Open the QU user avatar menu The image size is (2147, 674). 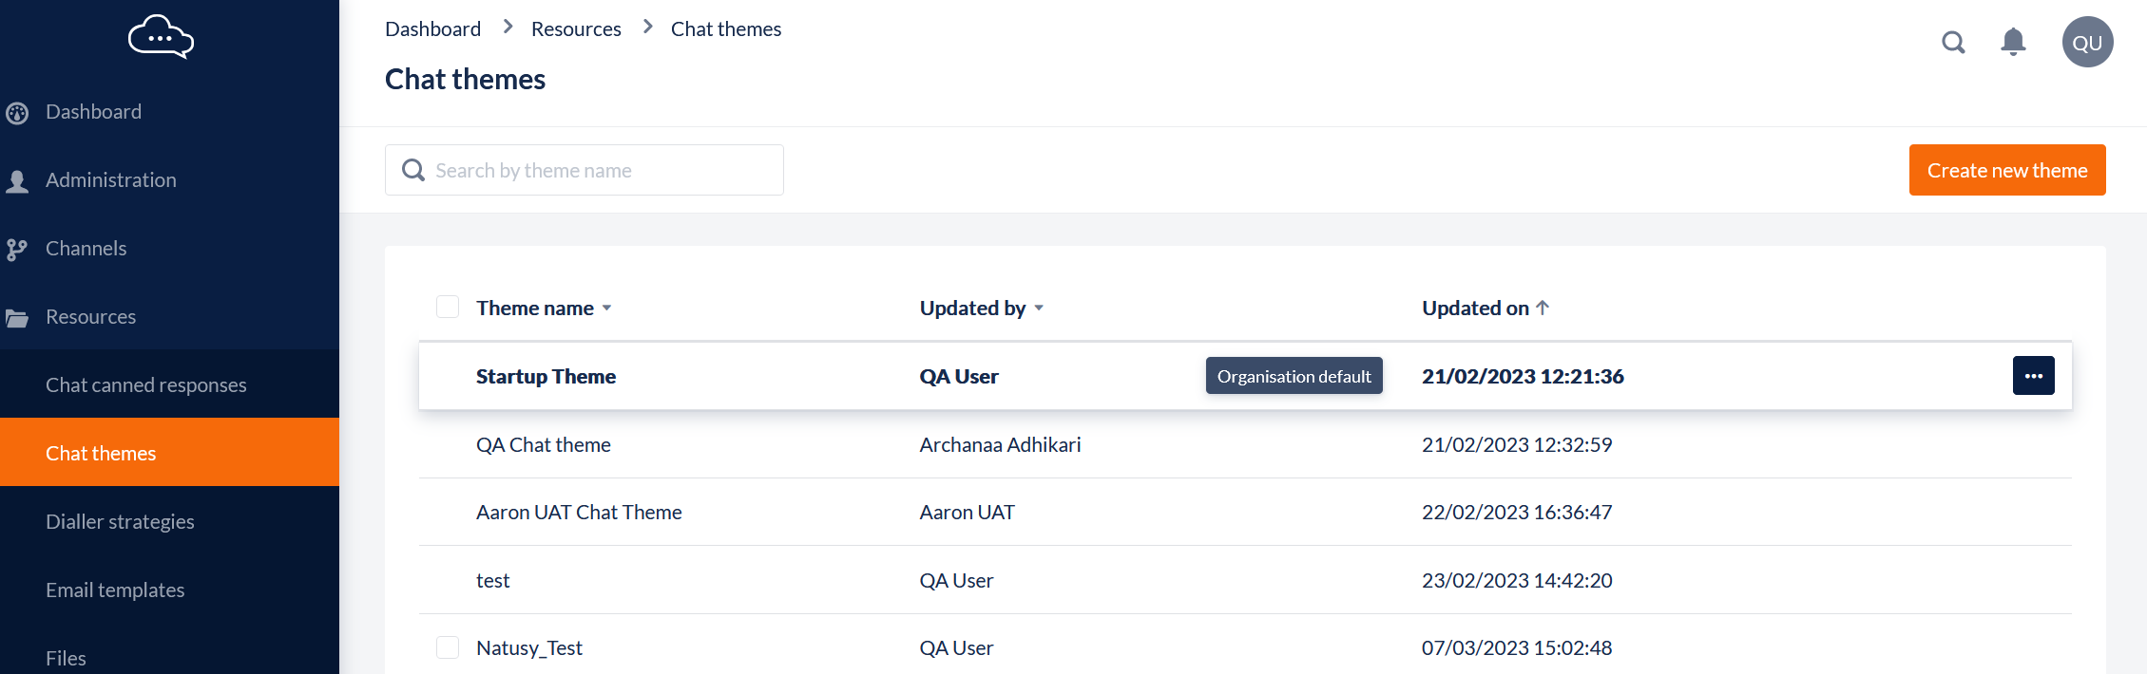(x=2087, y=43)
